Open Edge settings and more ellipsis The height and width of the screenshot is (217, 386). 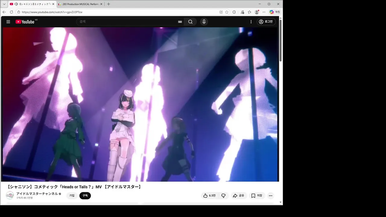tap(264, 12)
